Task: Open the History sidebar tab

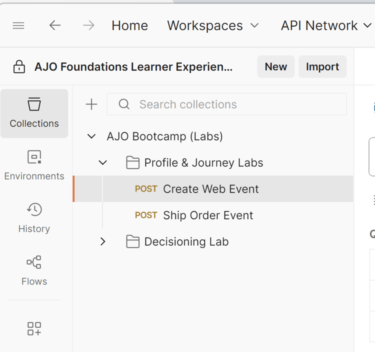Action: tap(34, 218)
